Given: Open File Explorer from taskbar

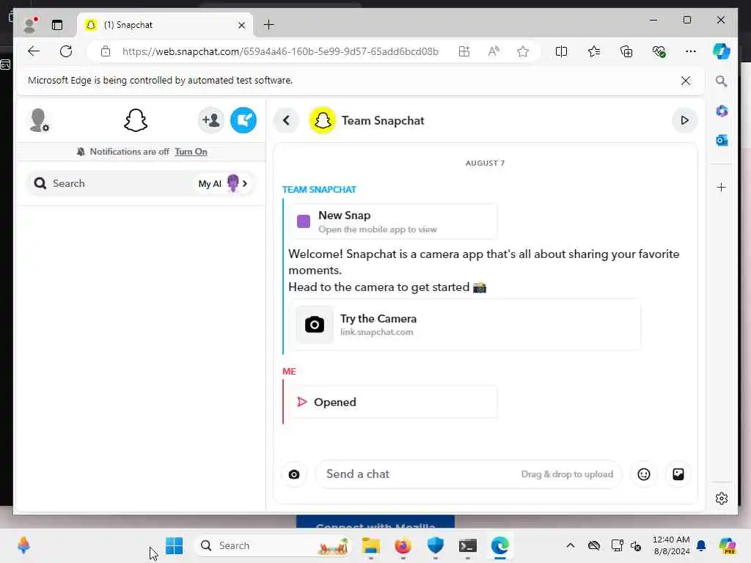Looking at the screenshot, I should pyautogui.click(x=370, y=545).
